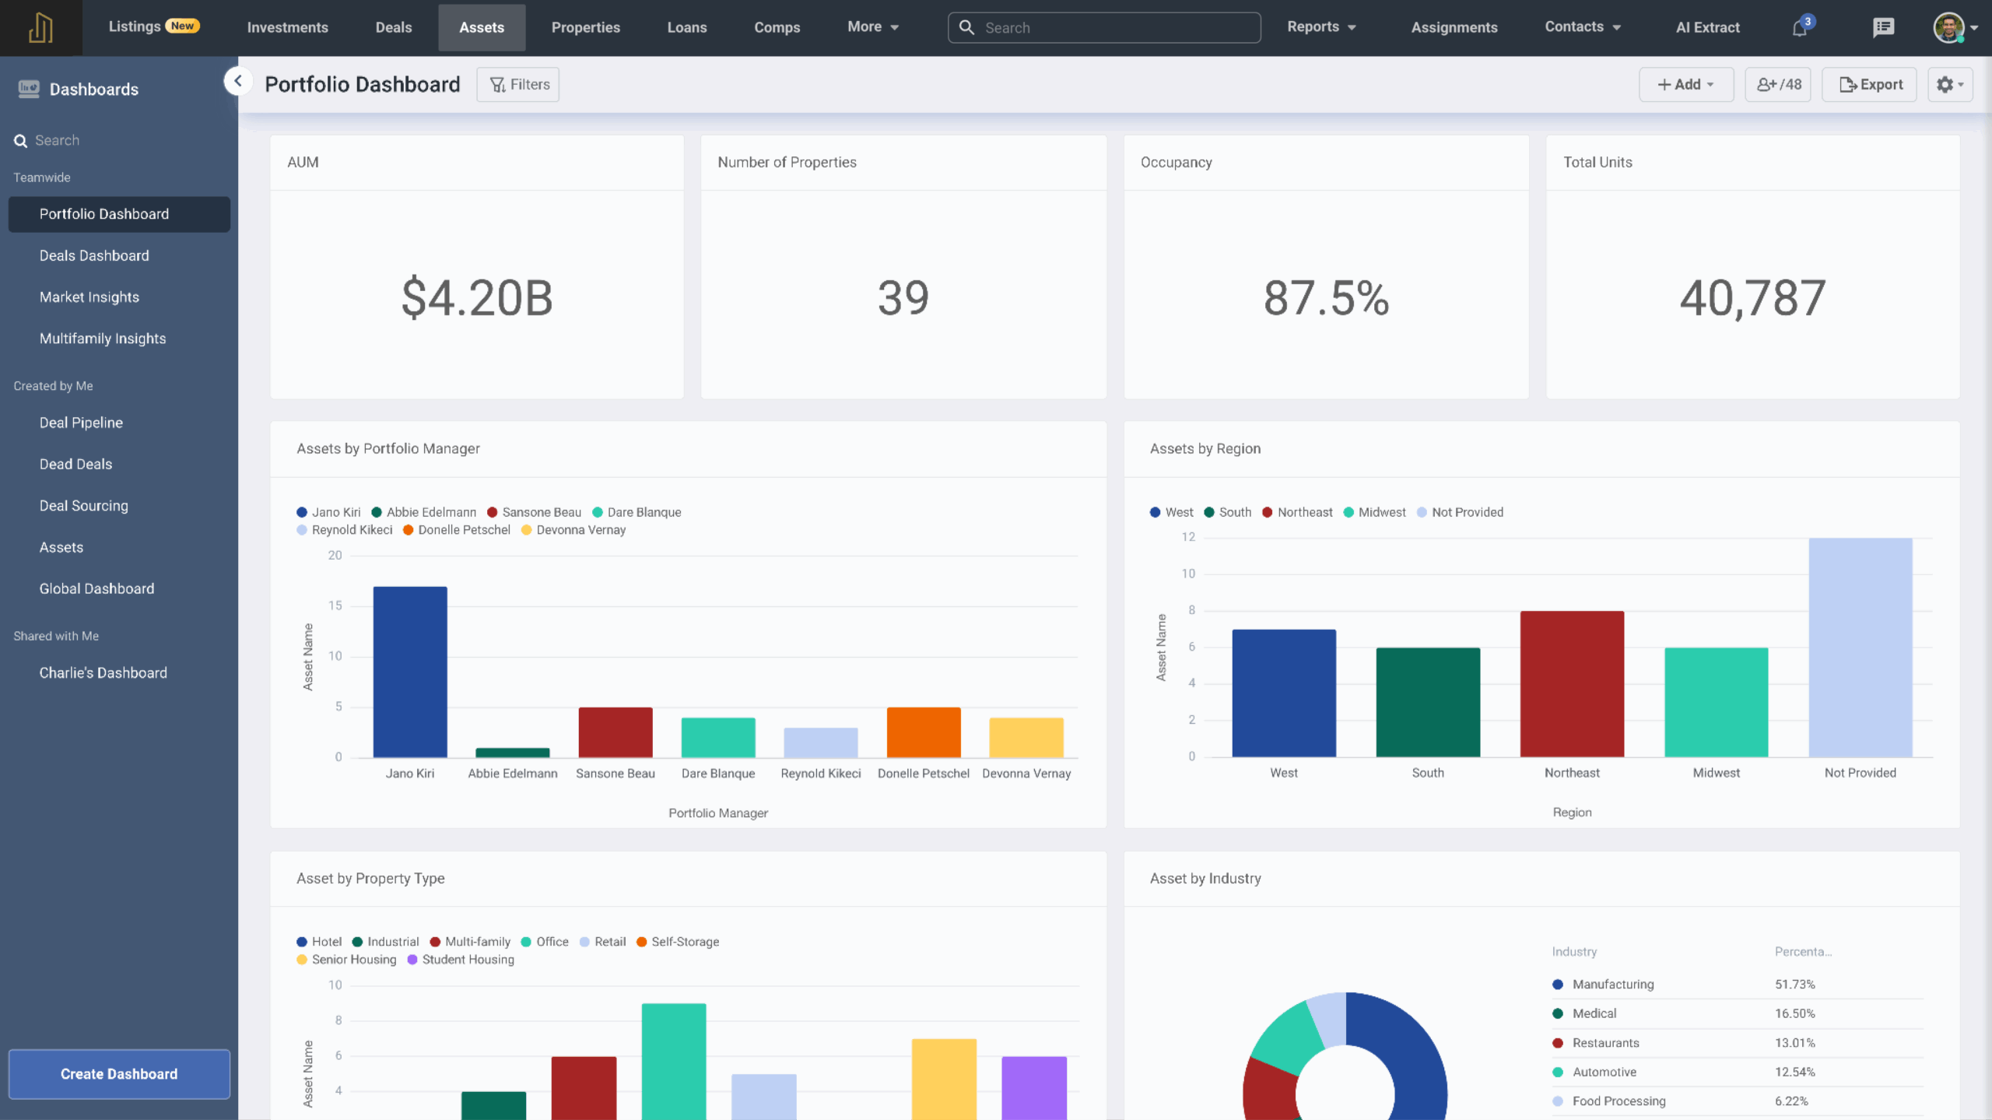This screenshot has height=1120, width=1992.
Task: Collapse the sidebar with the chevron button
Action: tap(238, 81)
